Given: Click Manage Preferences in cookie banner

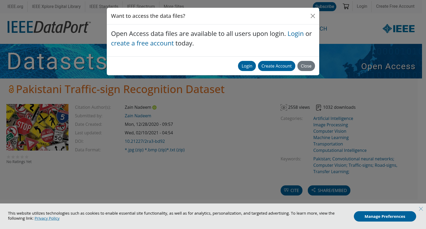Looking at the screenshot, I should click(385, 216).
